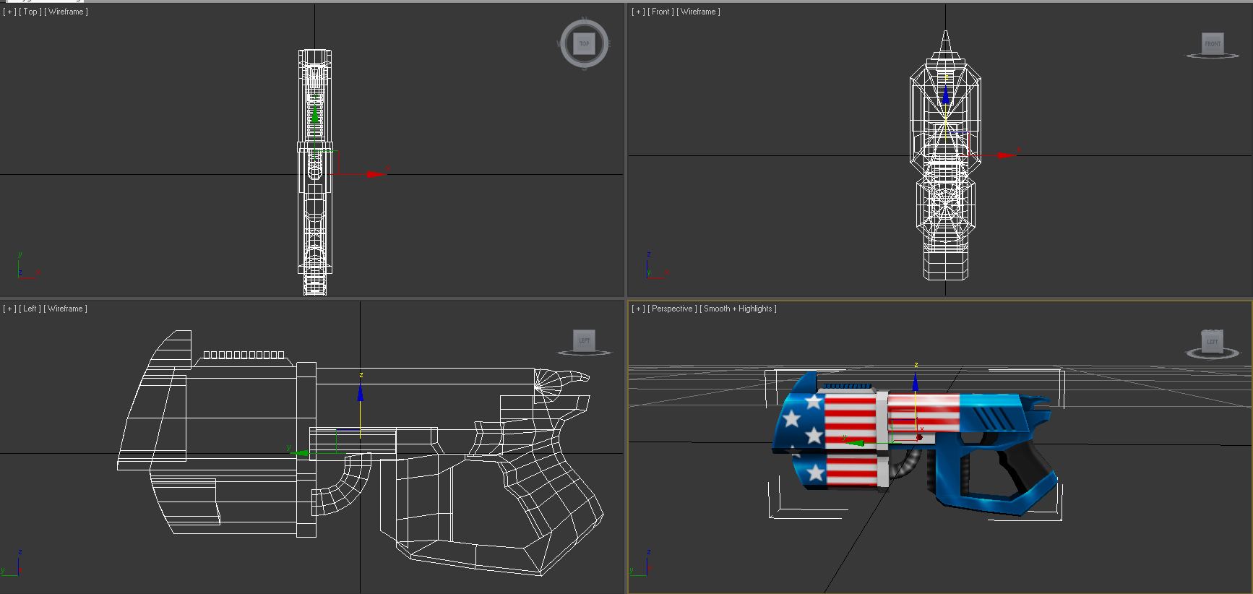Open the Front viewport [+] menu
Image resolution: width=1253 pixels, height=594 pixels.
638,12
